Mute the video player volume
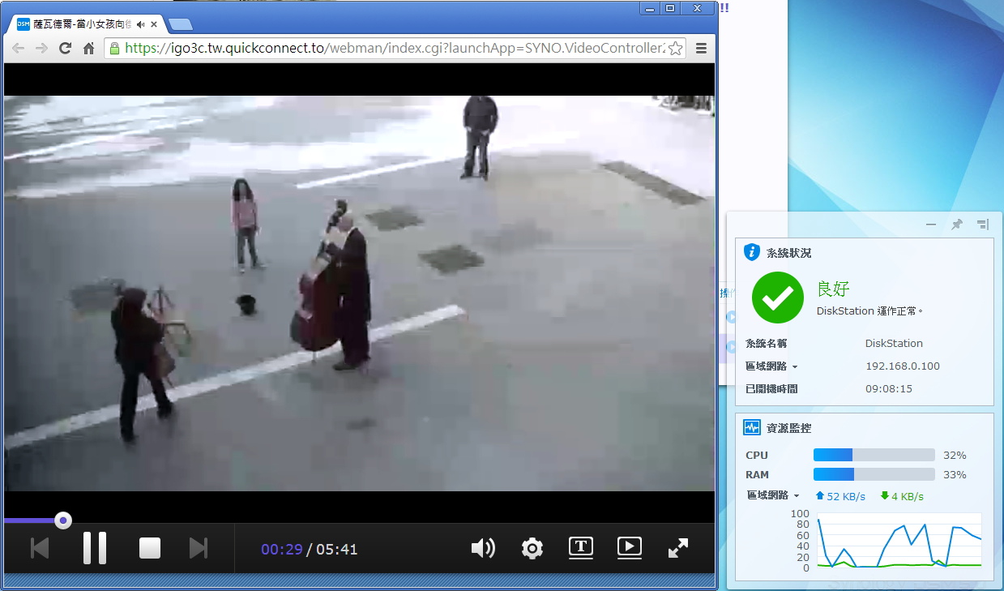The image size is (1004, 591). 483,548
